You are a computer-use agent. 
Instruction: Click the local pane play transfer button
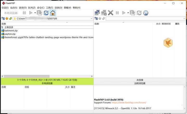(31, 13)
